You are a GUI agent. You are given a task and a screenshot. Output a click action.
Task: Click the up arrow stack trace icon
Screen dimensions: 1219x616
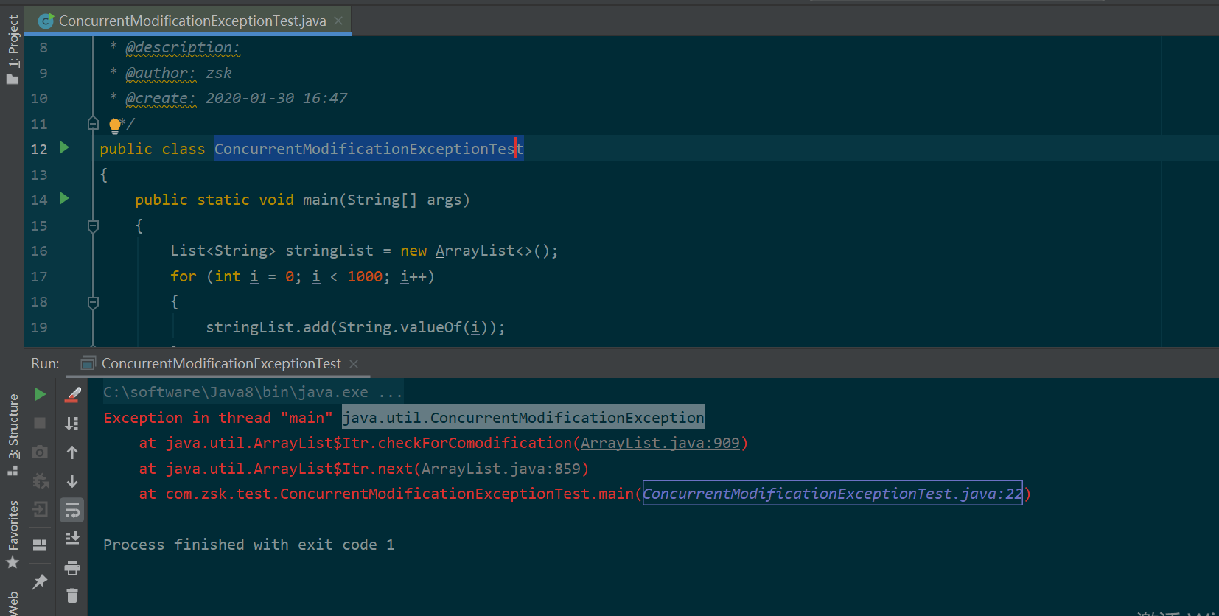[72, 452]
